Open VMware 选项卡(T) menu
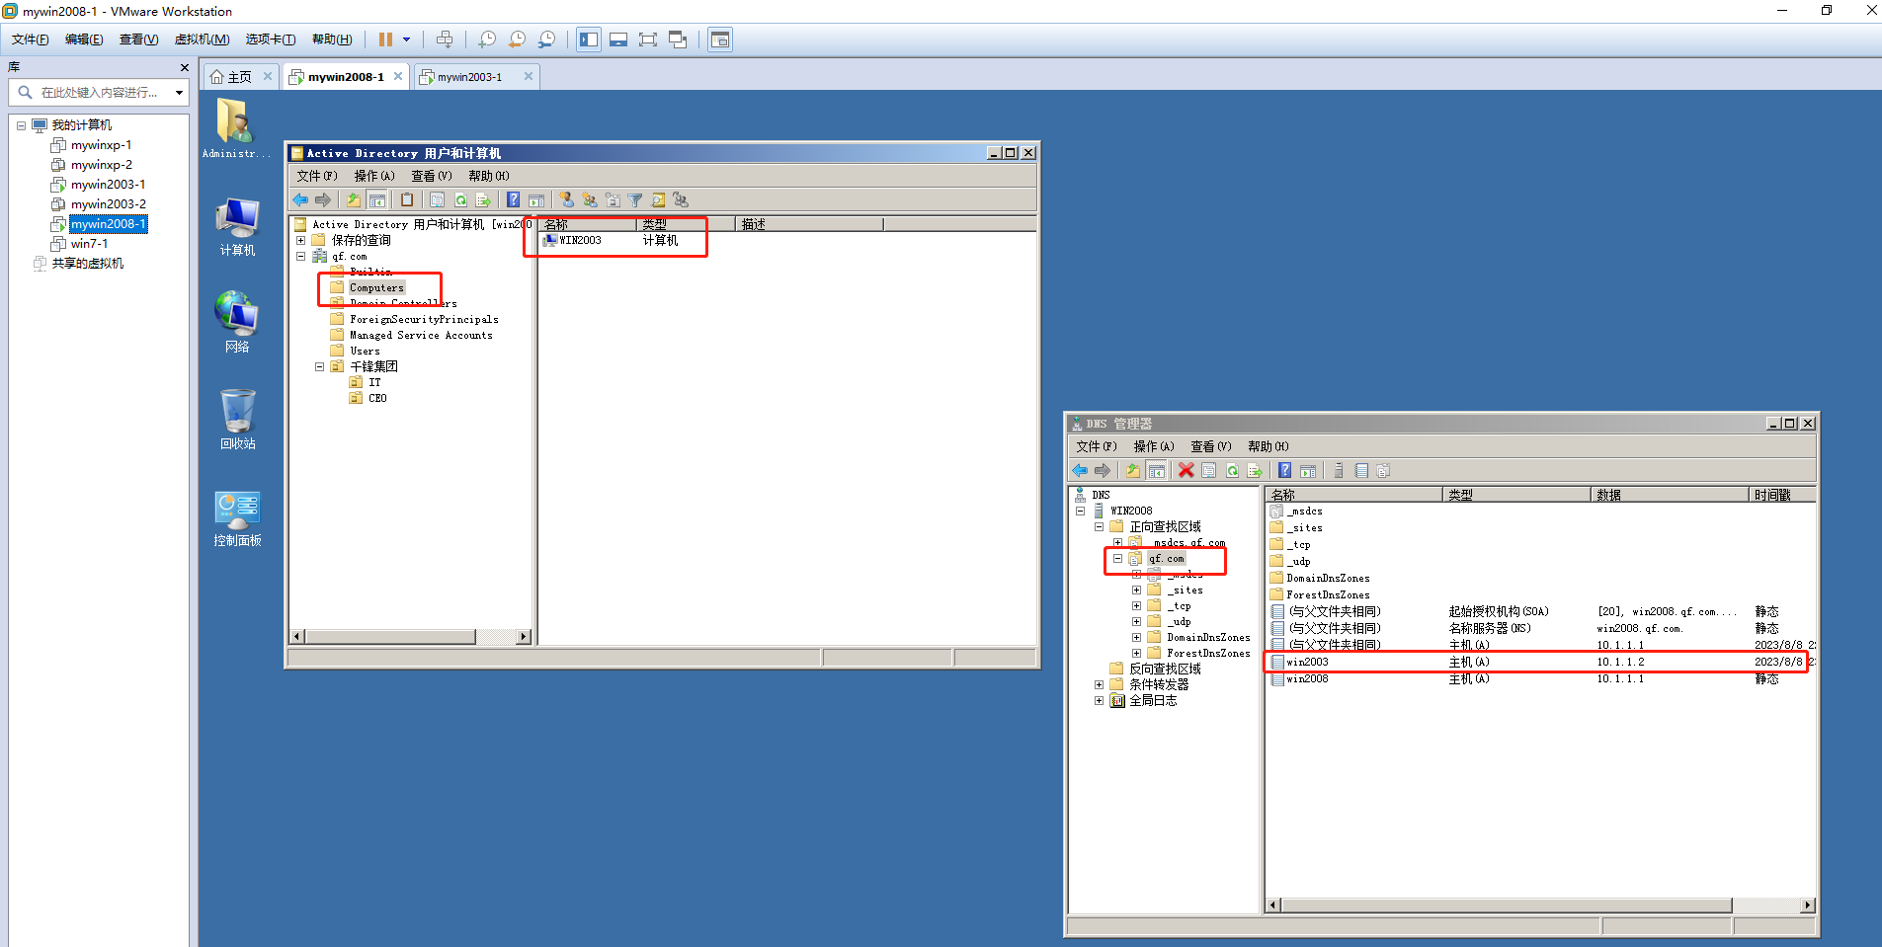The image size is (1882, 947). click(271, 39)
